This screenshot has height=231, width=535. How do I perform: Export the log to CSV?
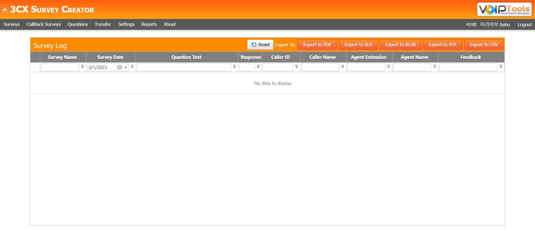[x=484, y=45]
